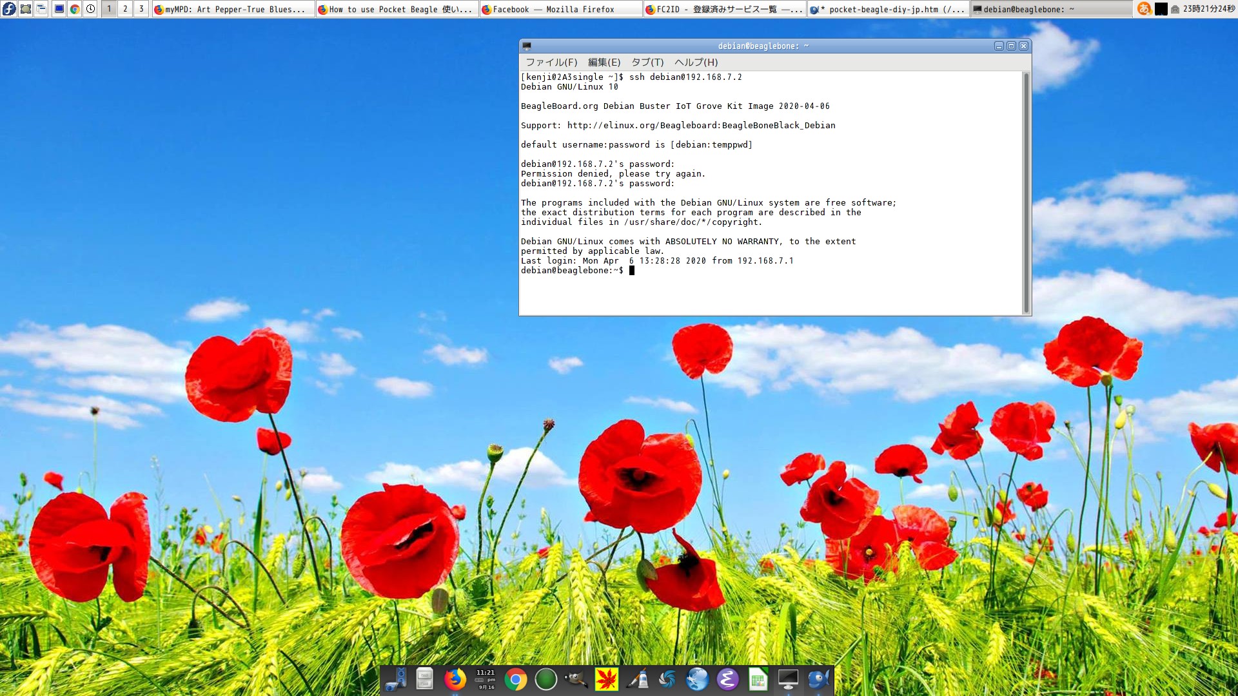Launch GIMP from the dock
Viewport: 1238px width, 696px height.
click(x=577, y=679)
